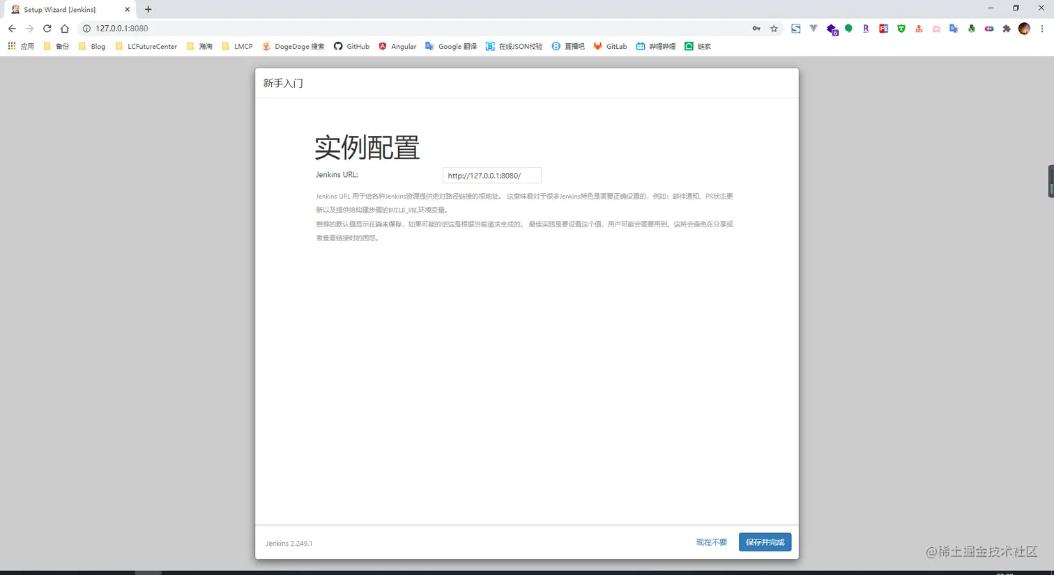Expand the Blog bookmark folder
Image resolution: width=1054 pixels, height=575 pixels.
point(92,46)
